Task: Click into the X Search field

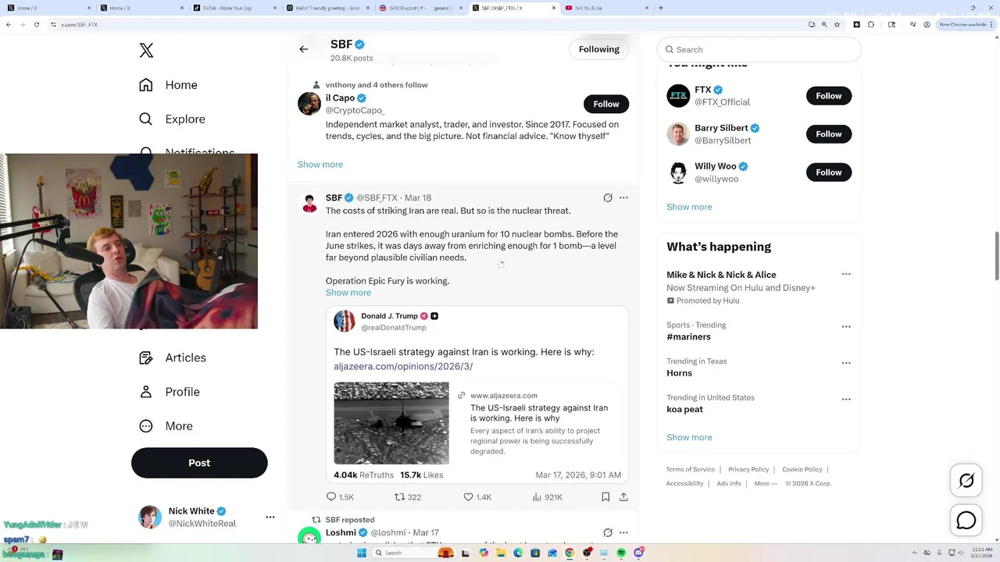Action: tap(759, 49)
